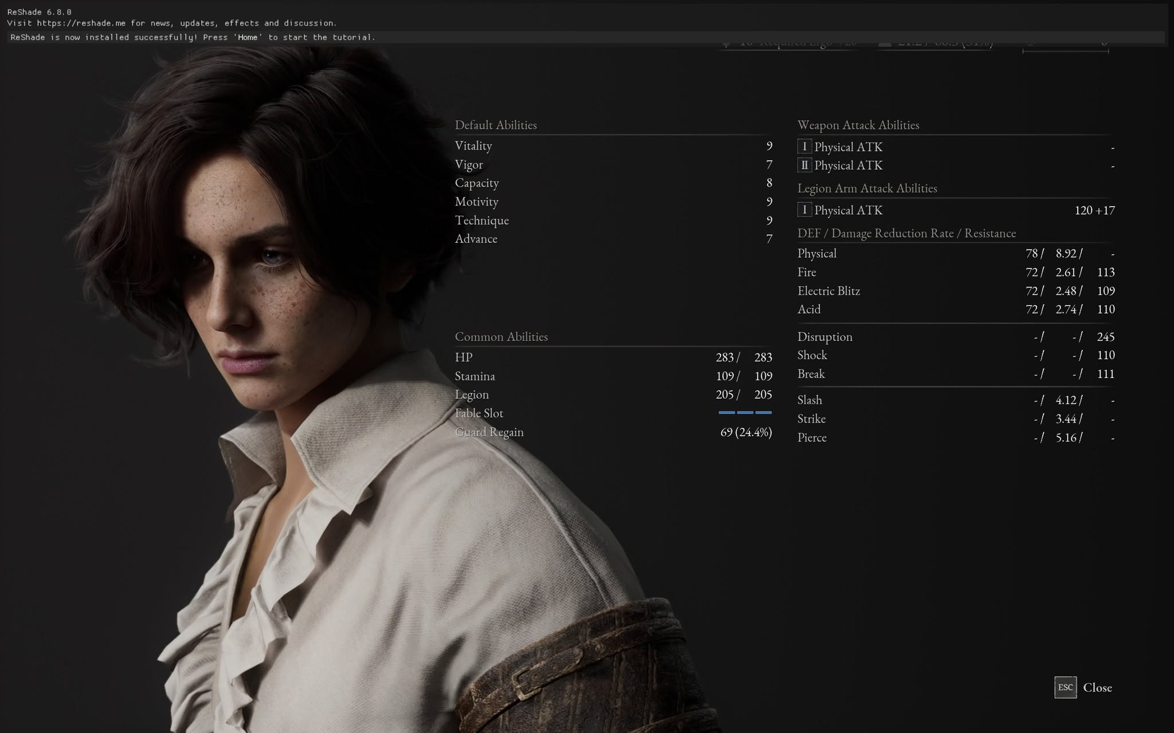Screen dimensions: 1174x733
Task: Click slot I icon under Legion Arm Attack
Action: point(804,210)
